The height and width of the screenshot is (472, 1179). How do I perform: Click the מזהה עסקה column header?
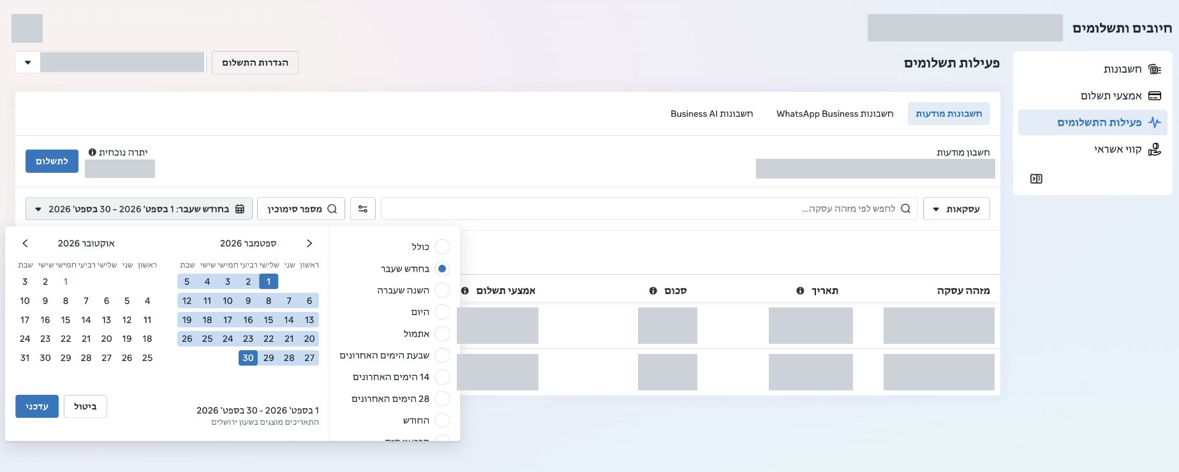963,291
